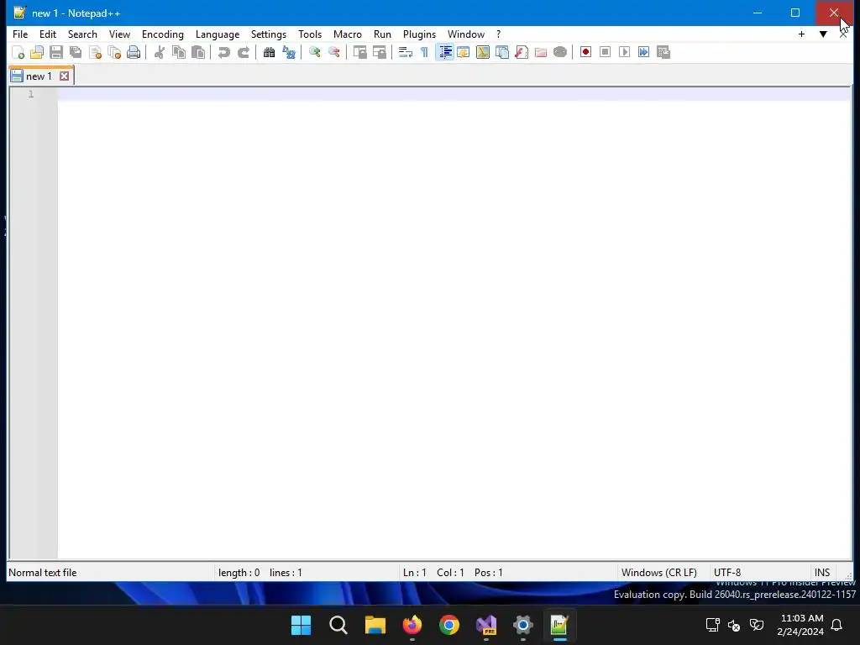Image resolution: width=860 pixels, height=645 pixels.
Task: Save the current recorded macro icon
Action: point(663,52)
